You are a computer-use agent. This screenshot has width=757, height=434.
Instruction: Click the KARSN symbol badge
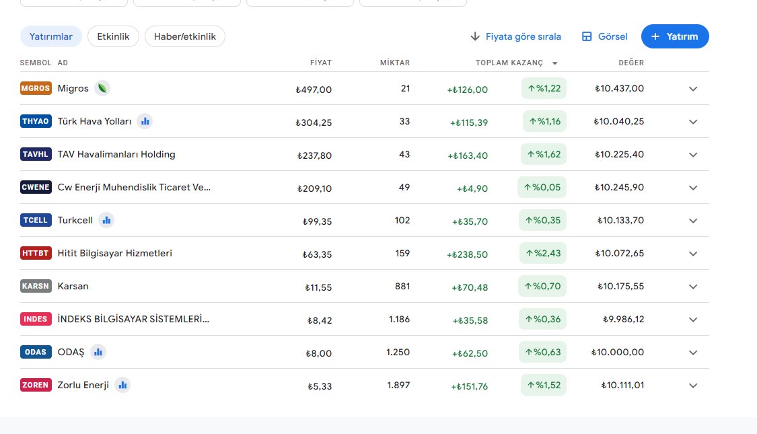pyautogui.click(x=36, y=286)
